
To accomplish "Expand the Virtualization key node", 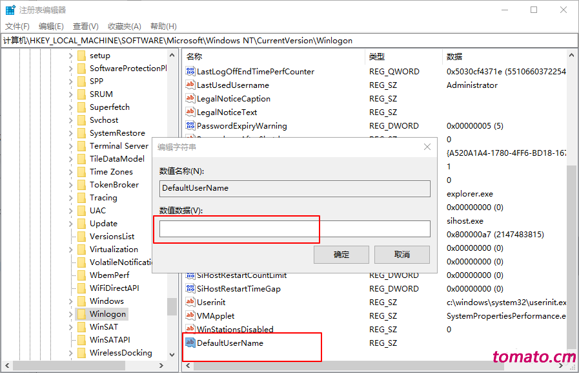I will click(x=70, y=250).
